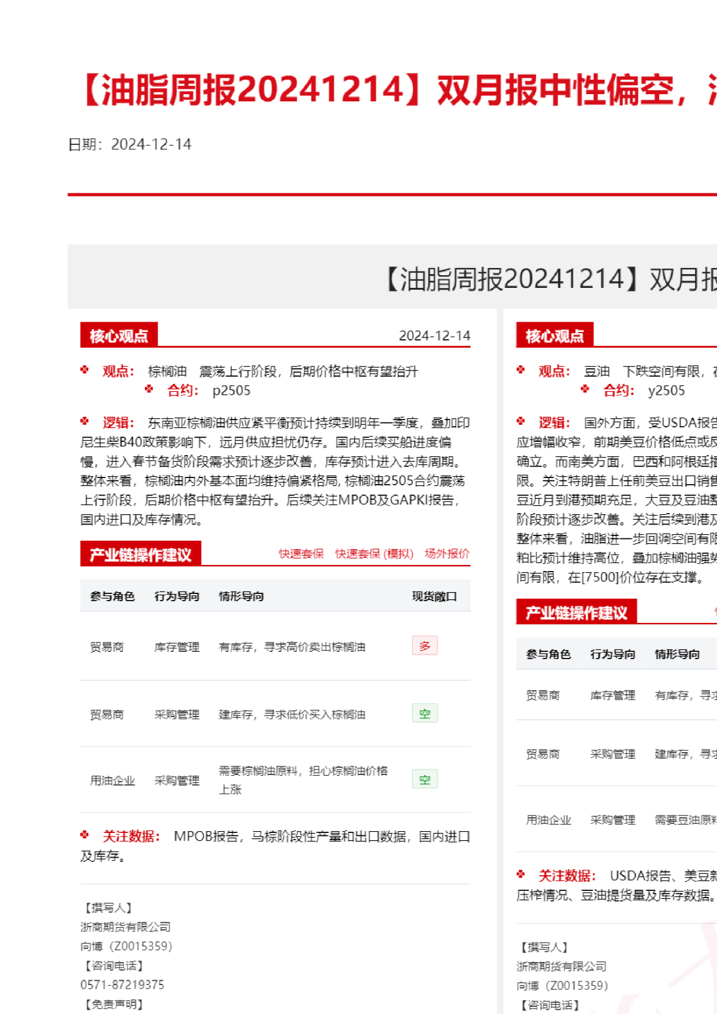Click 参与角色 column header in palm oil table
The image size is (717, 1014).
click(112, 596)
